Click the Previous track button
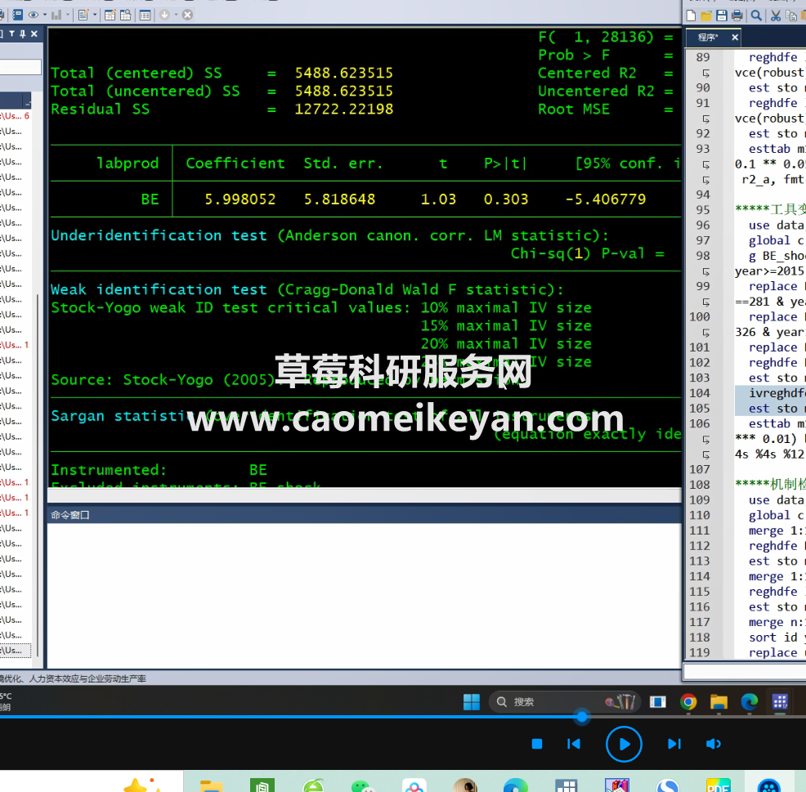 coord(574,744)
